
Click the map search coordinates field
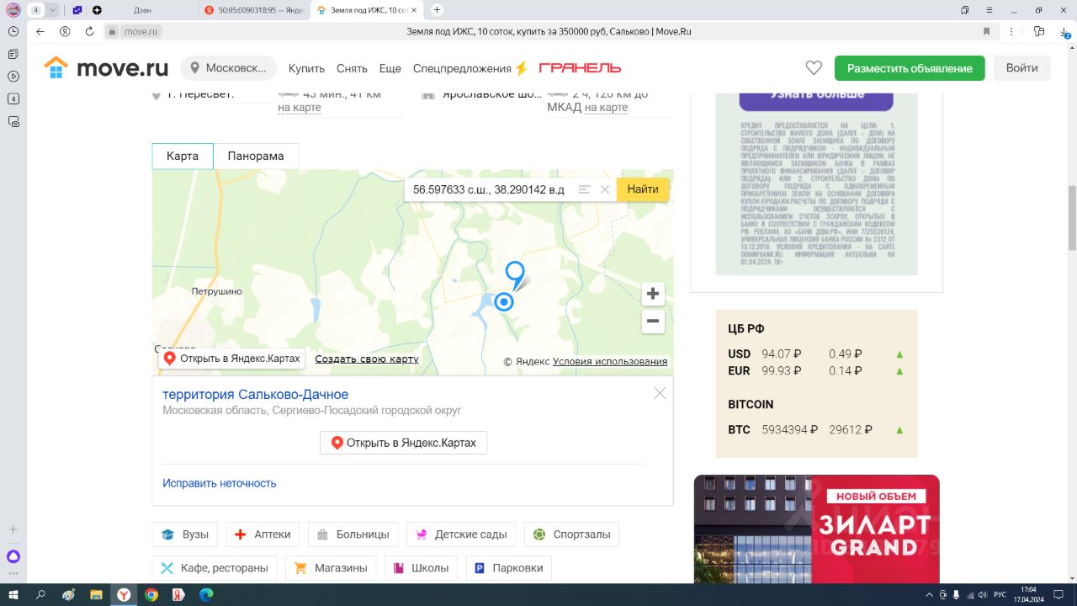coord(489,189)
